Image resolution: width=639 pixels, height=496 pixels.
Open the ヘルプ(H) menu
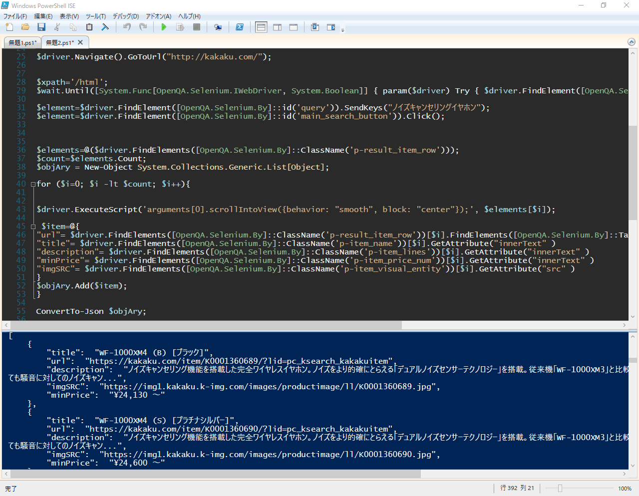click(190, 16)
